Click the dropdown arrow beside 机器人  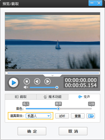click(48, 116)
